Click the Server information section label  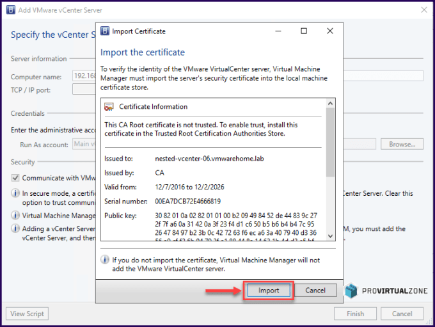38,59
